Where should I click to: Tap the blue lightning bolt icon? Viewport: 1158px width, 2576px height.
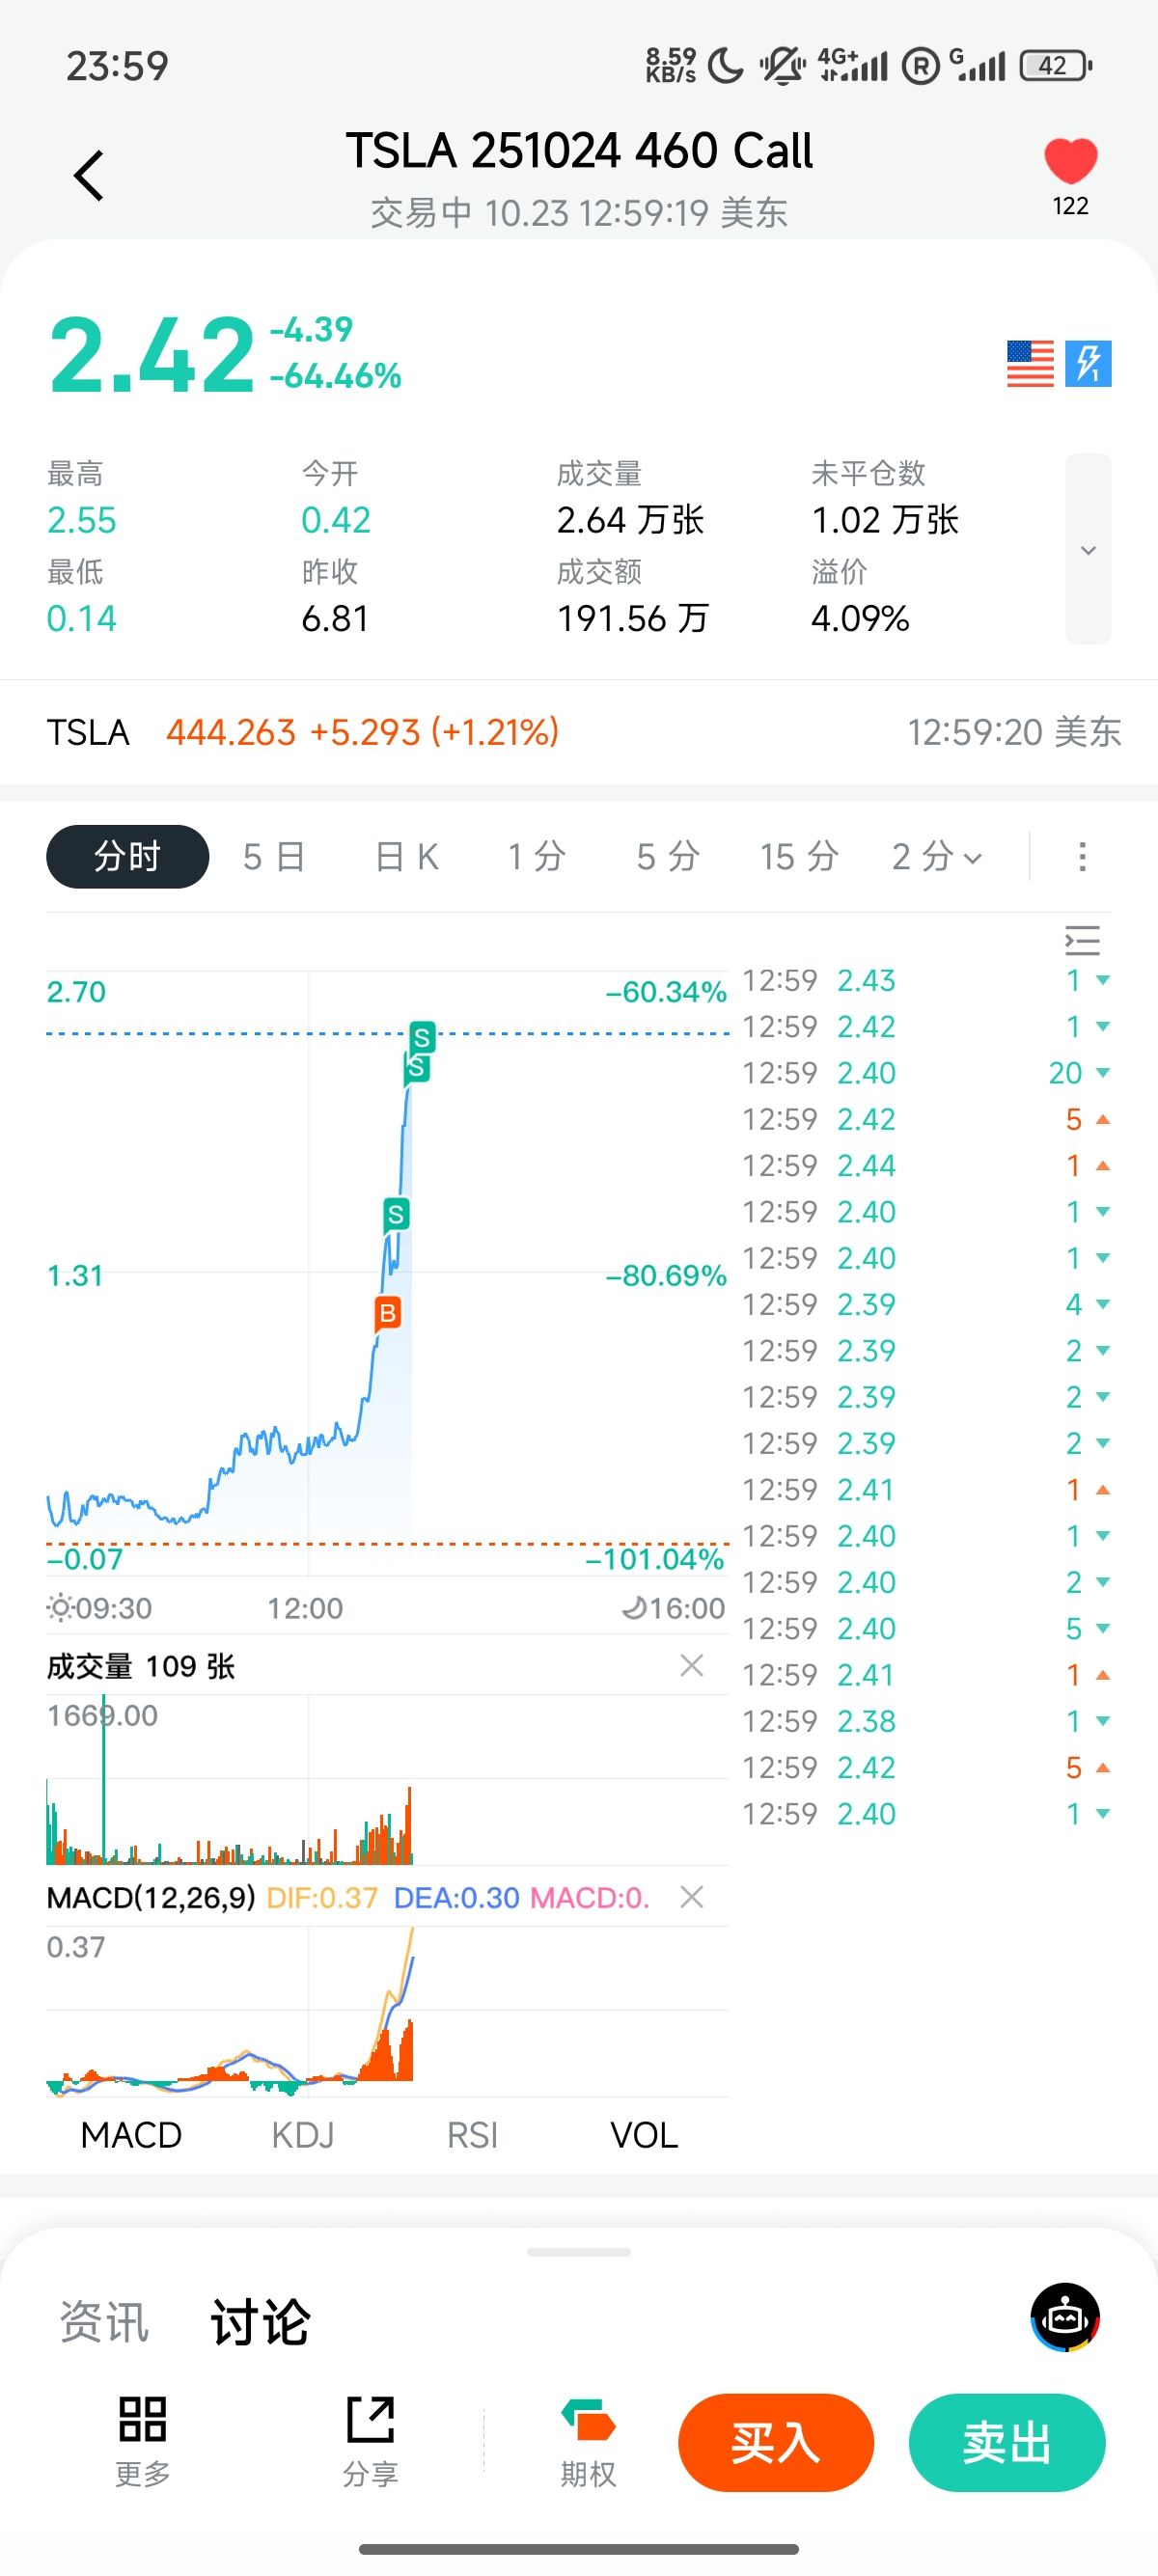(x=1088, y=363)
